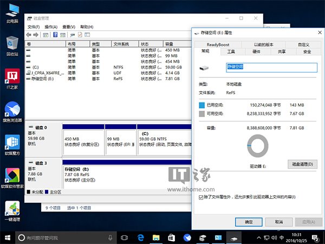Switch to the 工具 tab
The height and width of the screenshot is (244, 325).
pos(231,52)
